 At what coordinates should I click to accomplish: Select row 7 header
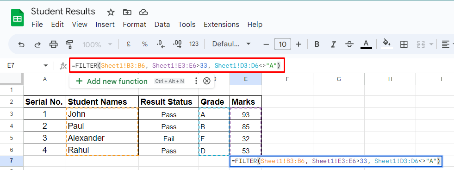click(x=12, y=161)
